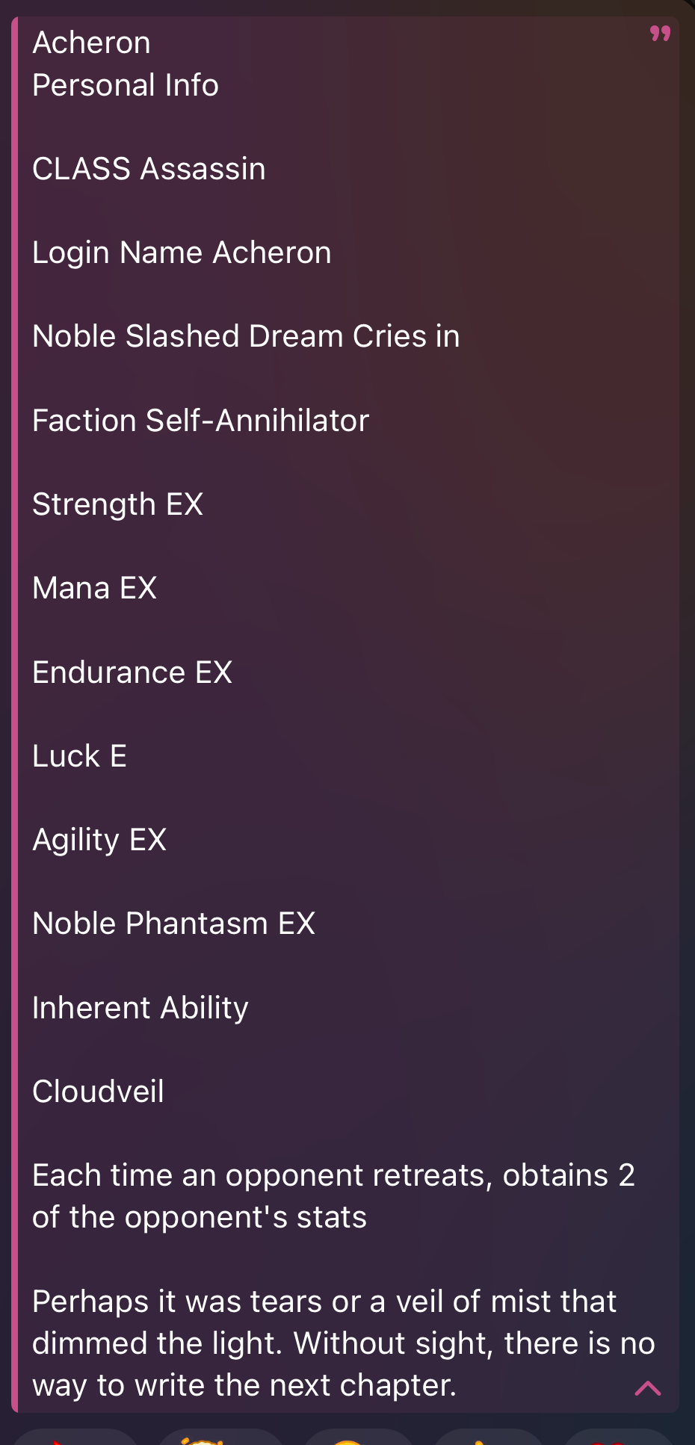Select the "Personal Info" heading text
The width and height of the screenshot is (695, 1445).
126,85
